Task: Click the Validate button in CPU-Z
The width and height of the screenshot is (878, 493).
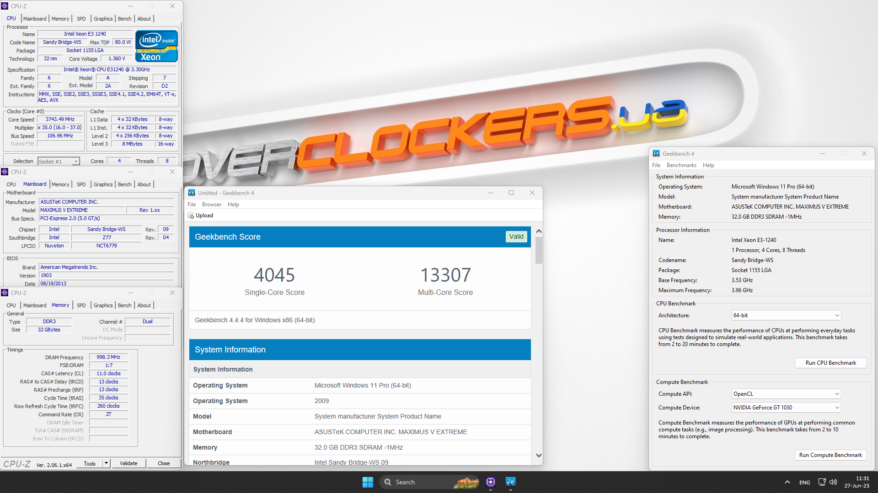Action: (x=128, y=463)
